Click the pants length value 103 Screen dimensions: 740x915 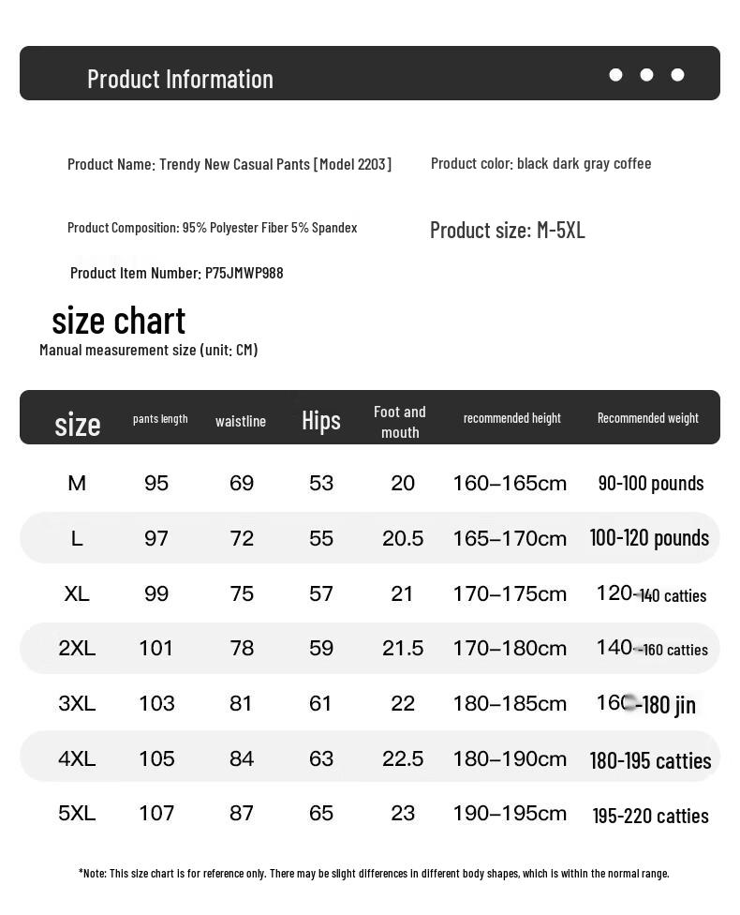pos(156,703)
